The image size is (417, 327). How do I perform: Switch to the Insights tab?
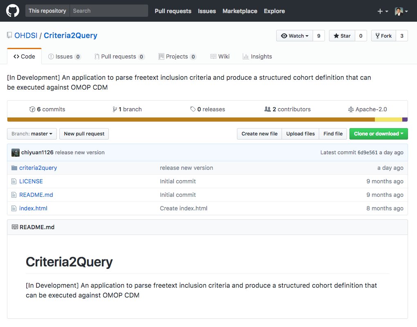[257, 56]
